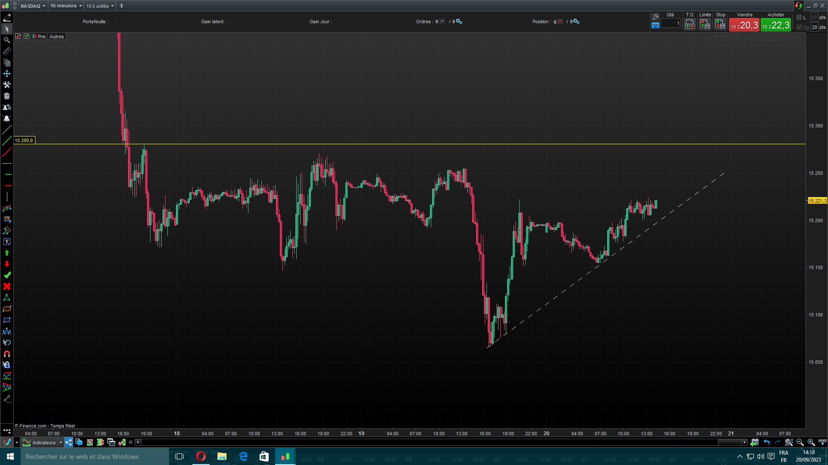Open the Autres panel tab
Viewport: 828px width, 465px height.
(56, 37)
